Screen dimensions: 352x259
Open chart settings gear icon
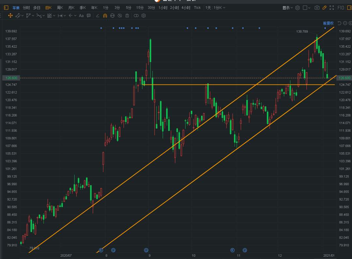pos(298,8)
